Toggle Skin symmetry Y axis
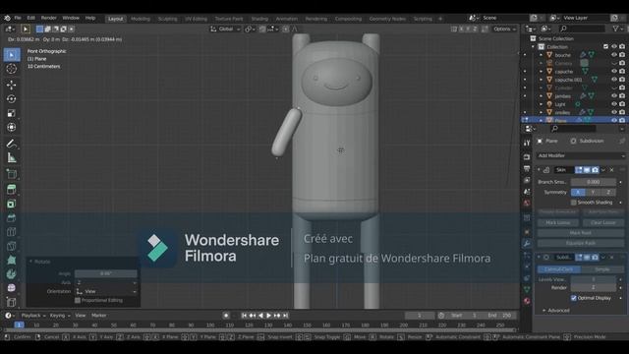The height and width of the screenshot is (354, 629). pyautogui.click(x=593, y=193)
